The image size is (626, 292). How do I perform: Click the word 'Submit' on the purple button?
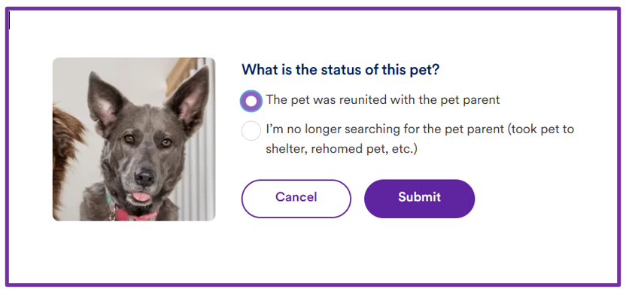(x=419, y=197)
